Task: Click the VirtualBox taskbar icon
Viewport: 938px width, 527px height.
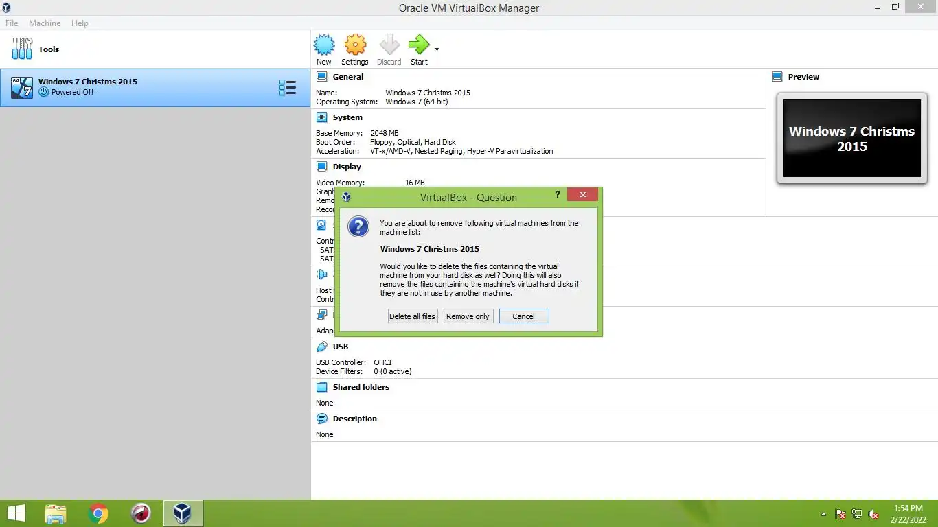Action: point(183,513)
